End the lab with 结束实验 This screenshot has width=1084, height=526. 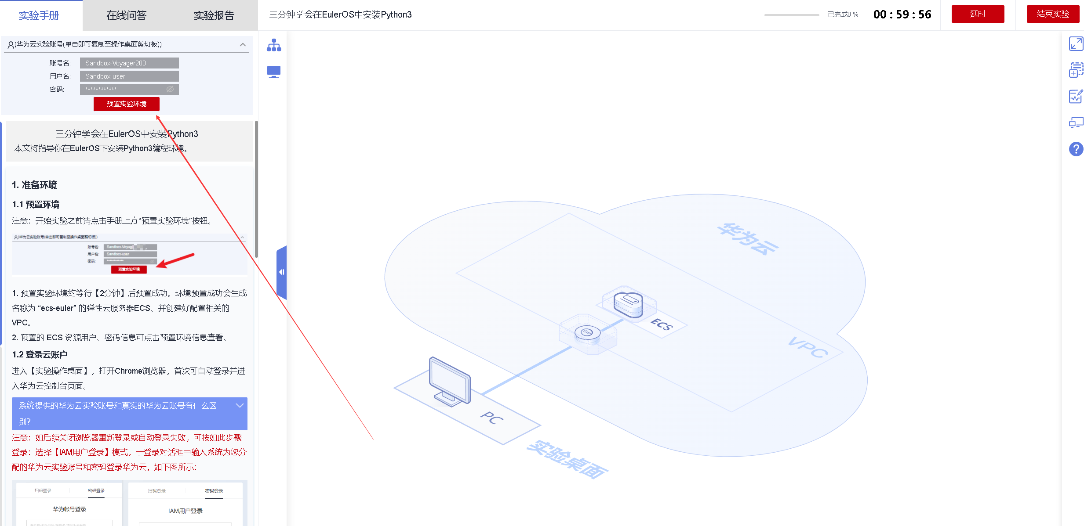(x=1052, y=14)
